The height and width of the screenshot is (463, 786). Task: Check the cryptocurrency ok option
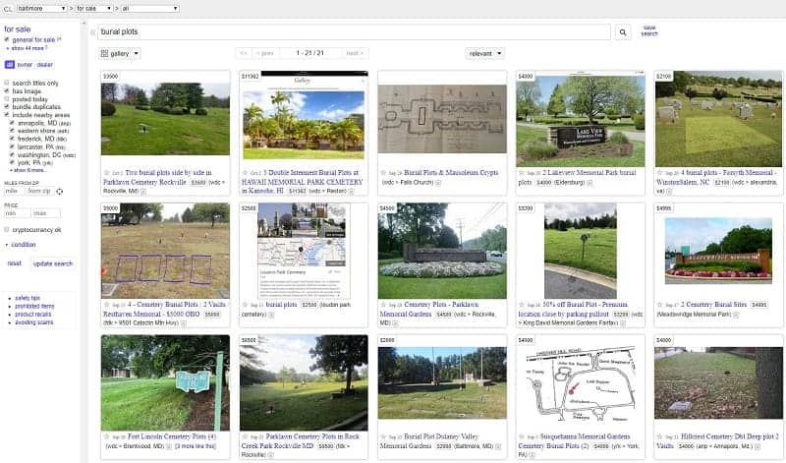tap(7, 228)
